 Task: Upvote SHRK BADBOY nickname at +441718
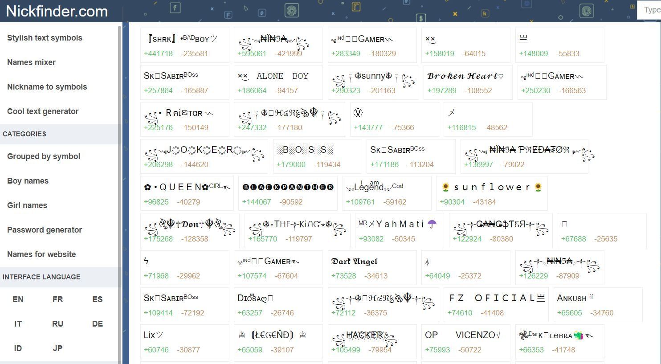[158, 53]
